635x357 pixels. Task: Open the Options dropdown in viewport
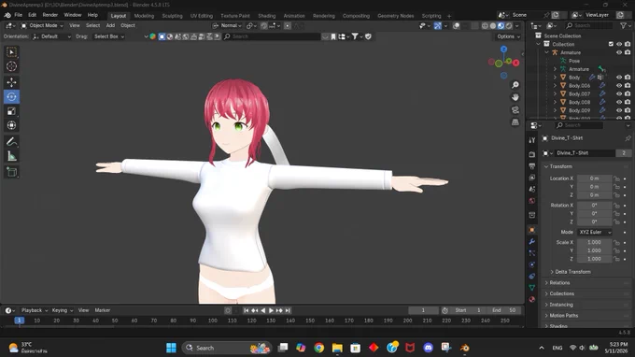click(508, 36)
